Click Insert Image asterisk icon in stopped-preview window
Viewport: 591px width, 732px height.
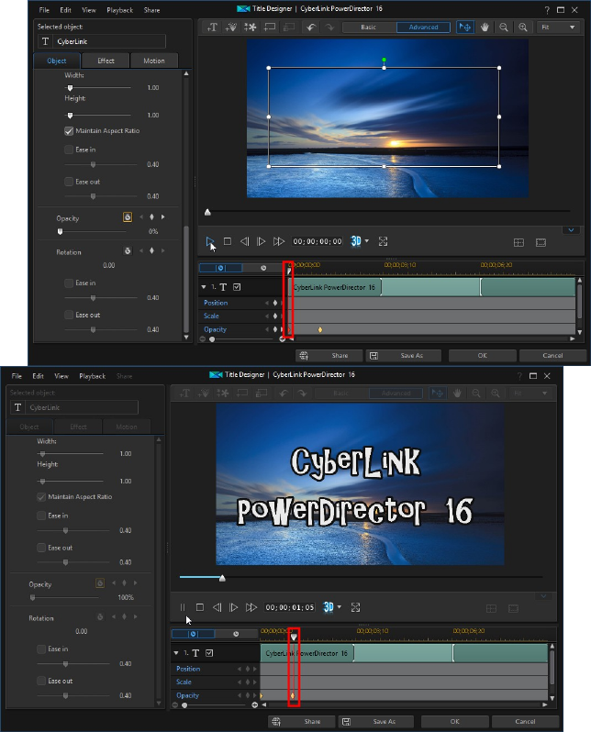coord(250,28)
